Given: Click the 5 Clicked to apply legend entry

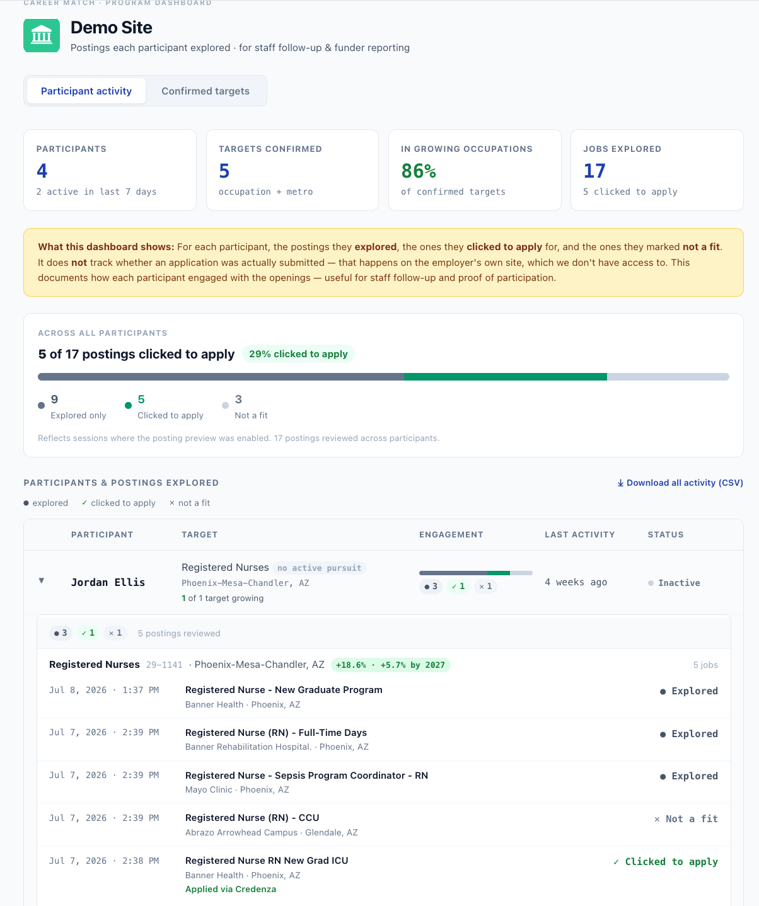Looking at the screenshot, I should click(164, 407).
